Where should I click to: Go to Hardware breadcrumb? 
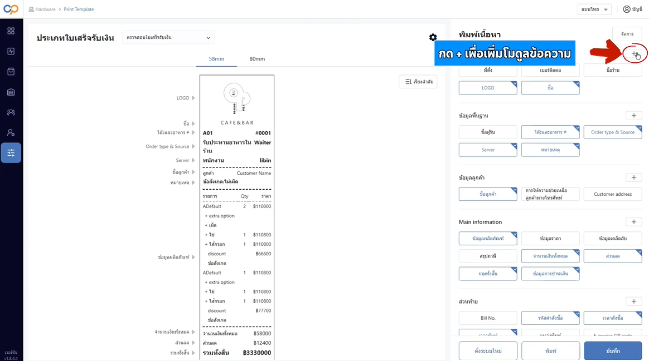tap(45, 9)
